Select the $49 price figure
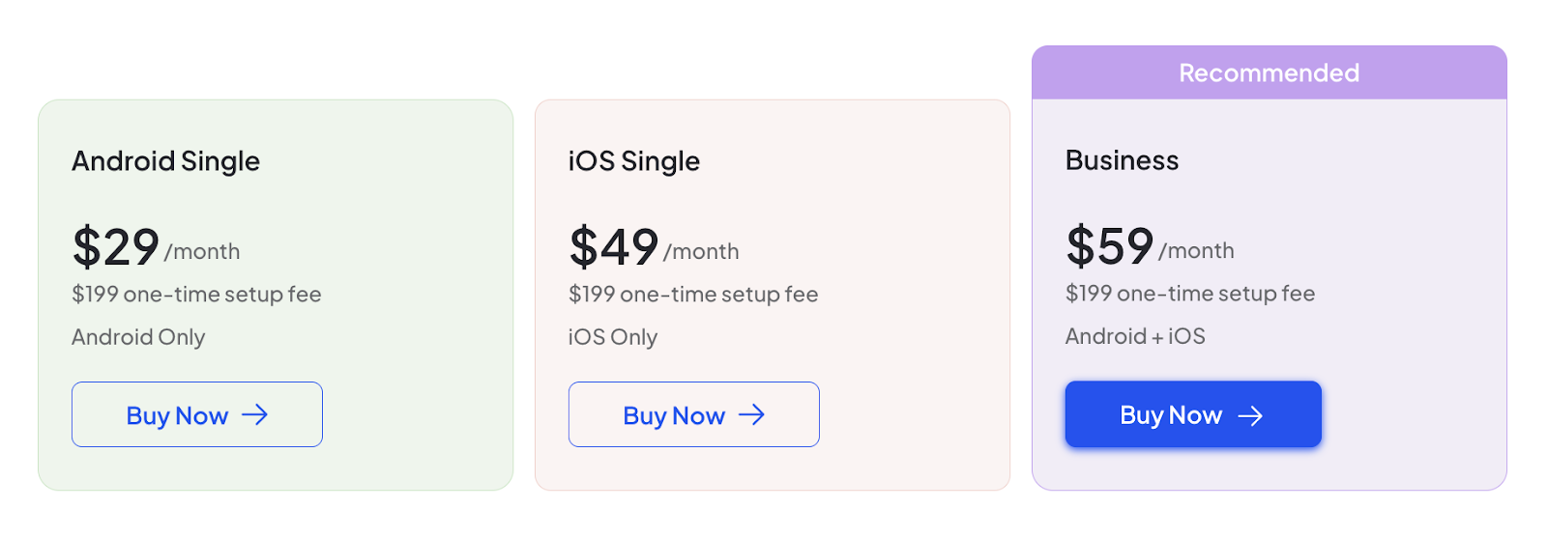Screen dimensions: 1547x538 point(613,247)
